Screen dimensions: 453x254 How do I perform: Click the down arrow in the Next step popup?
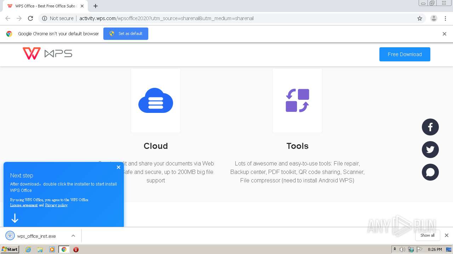coord(15,218)
